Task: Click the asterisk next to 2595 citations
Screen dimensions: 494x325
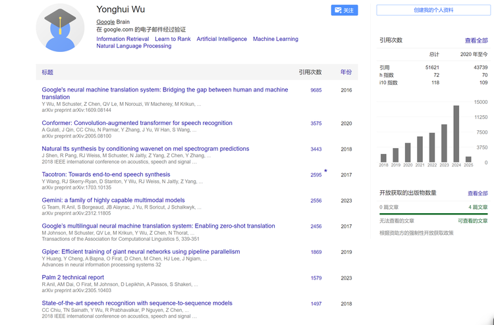Action: (326, 171)
